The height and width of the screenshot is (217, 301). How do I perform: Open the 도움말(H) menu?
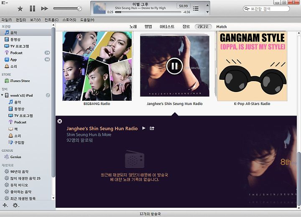pyautogui.click(x=87, y=20)
